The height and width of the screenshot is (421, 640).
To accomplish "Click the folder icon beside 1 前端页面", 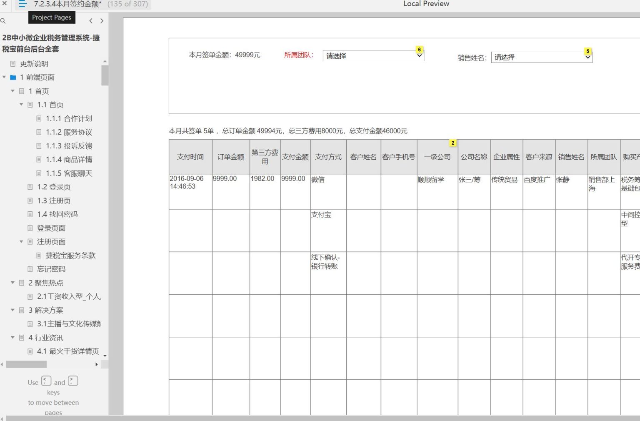I will pos(13,78).
